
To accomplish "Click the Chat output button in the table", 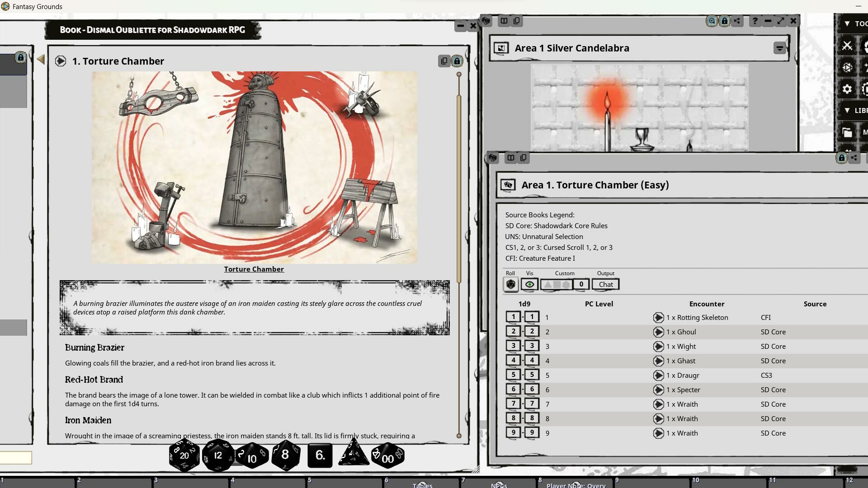I will pos(605,284).
